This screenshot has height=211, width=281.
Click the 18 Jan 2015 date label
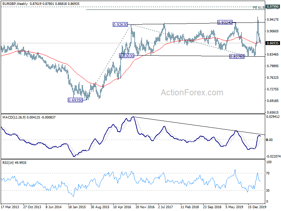pos(77,207)
